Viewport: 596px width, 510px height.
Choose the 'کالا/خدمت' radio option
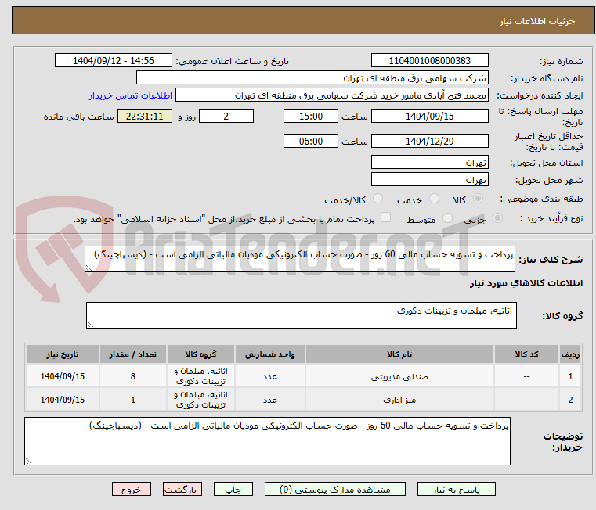377,199
